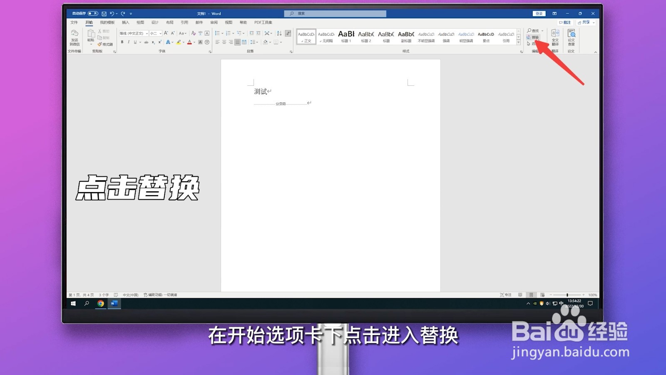
Task: Toggle italic formatting
Action: pos(129,42)
